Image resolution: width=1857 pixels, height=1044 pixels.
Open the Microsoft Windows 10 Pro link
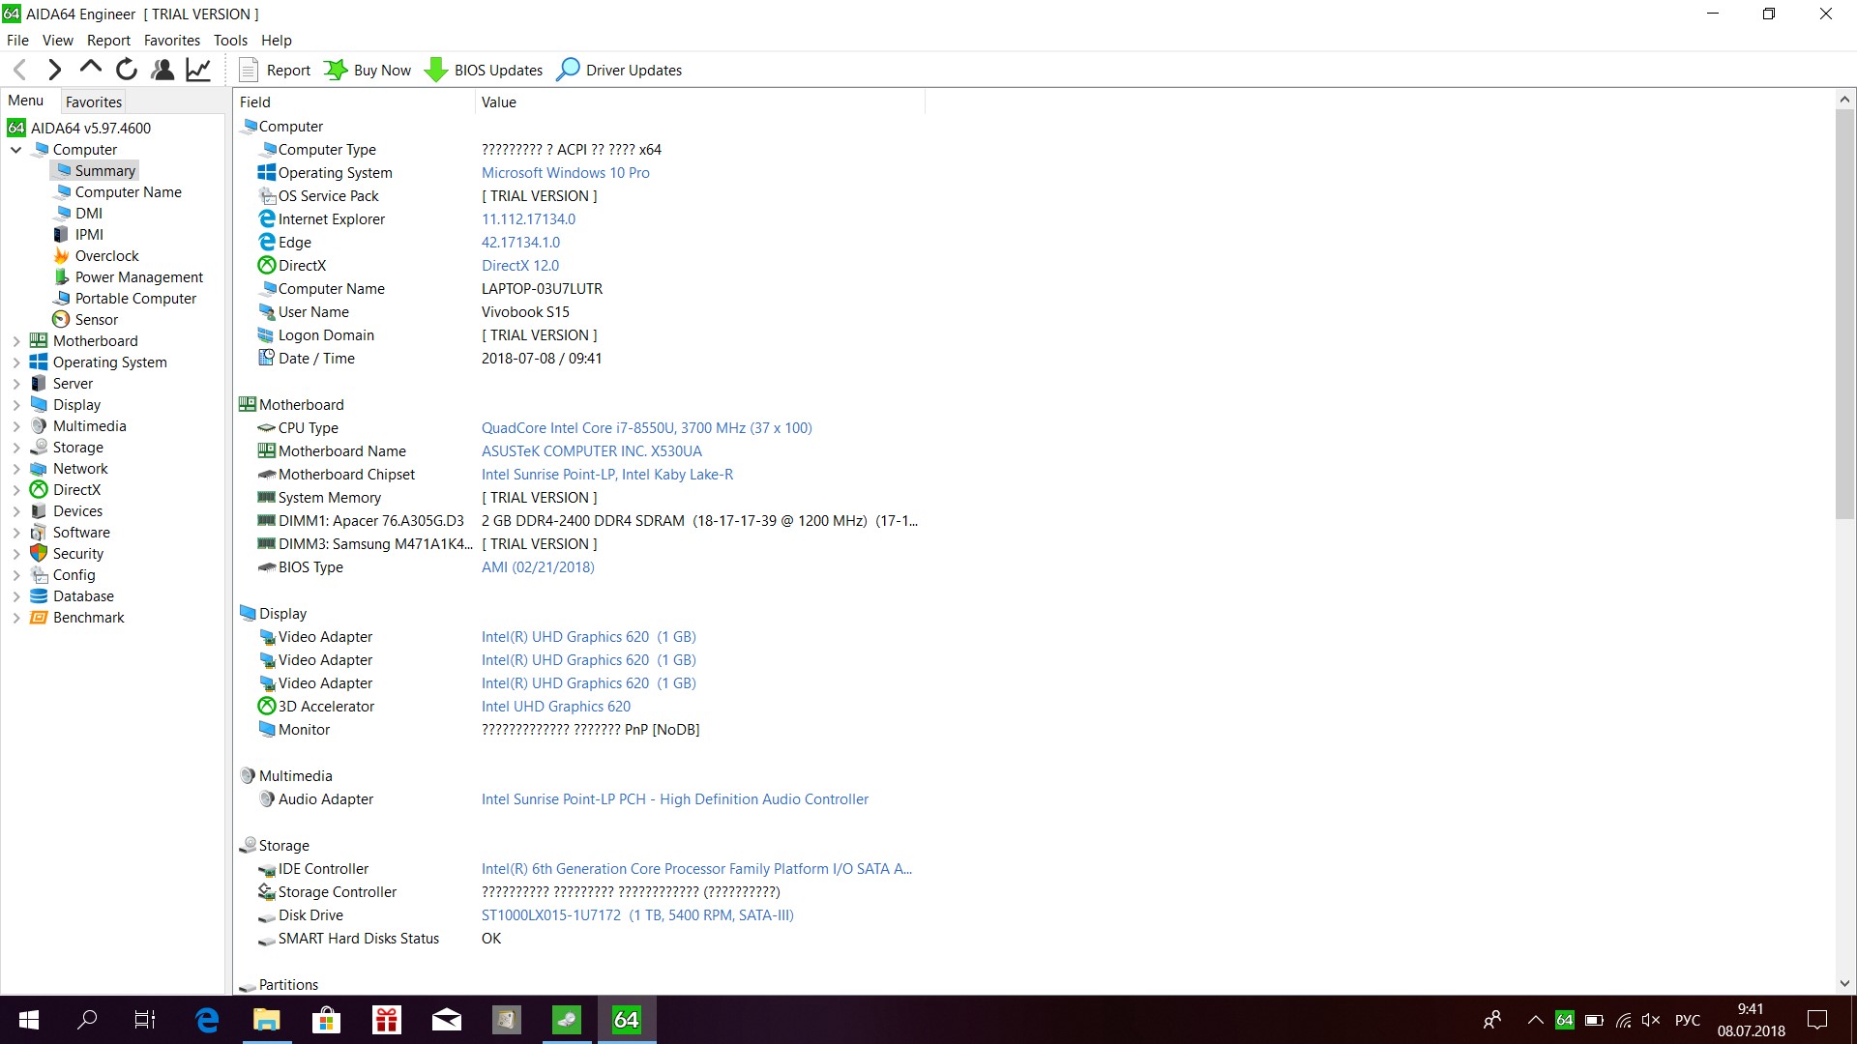(566, 173)
